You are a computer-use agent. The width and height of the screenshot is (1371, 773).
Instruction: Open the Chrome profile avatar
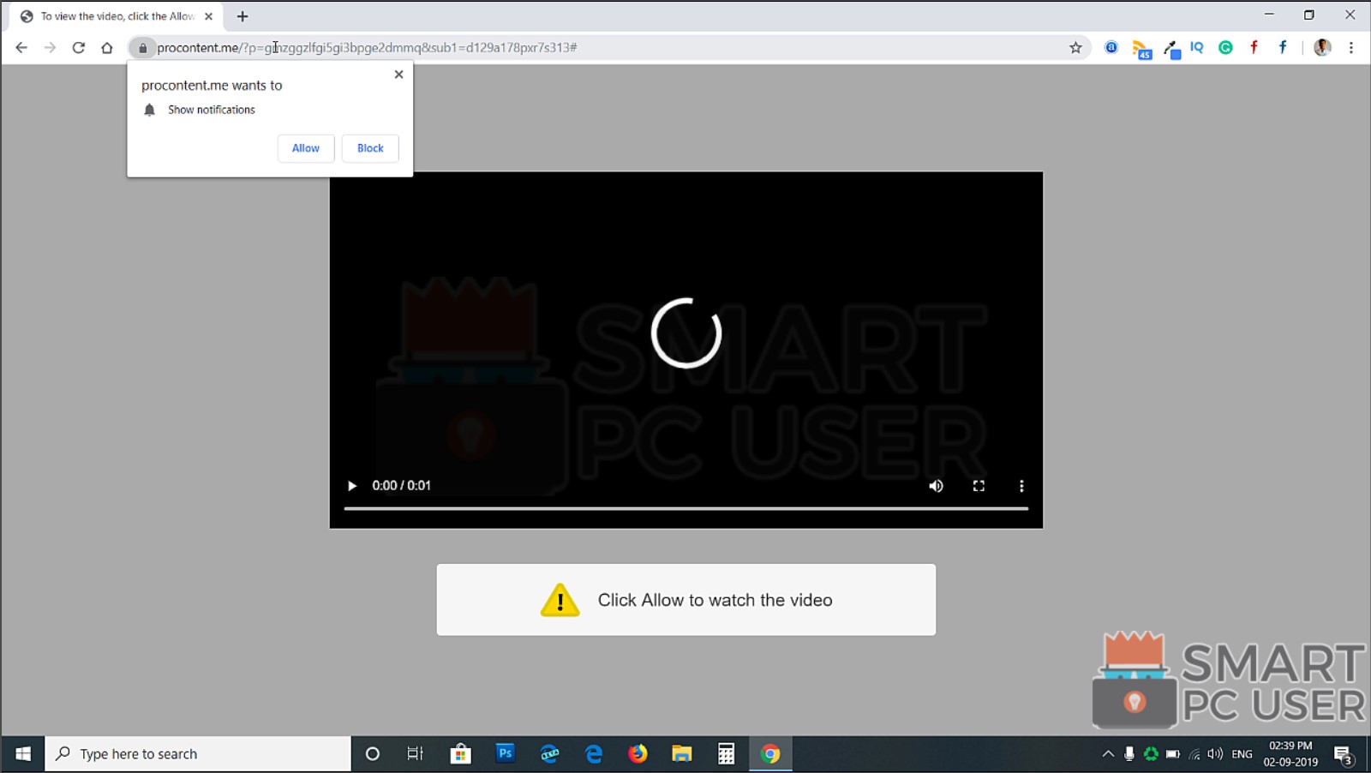click(1321, 47)
